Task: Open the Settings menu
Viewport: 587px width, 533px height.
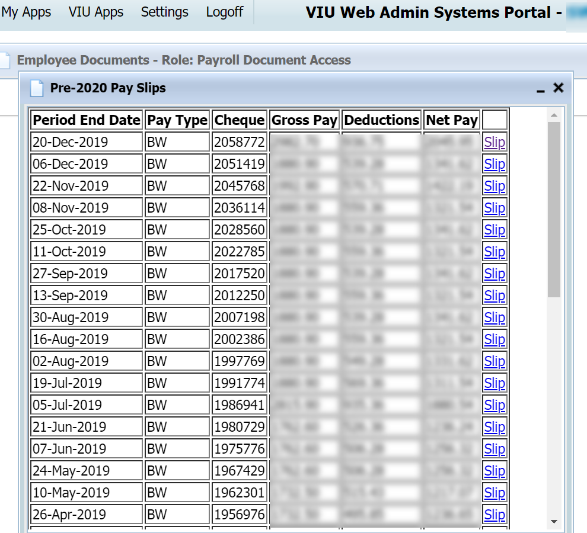Action: [164, 12]
